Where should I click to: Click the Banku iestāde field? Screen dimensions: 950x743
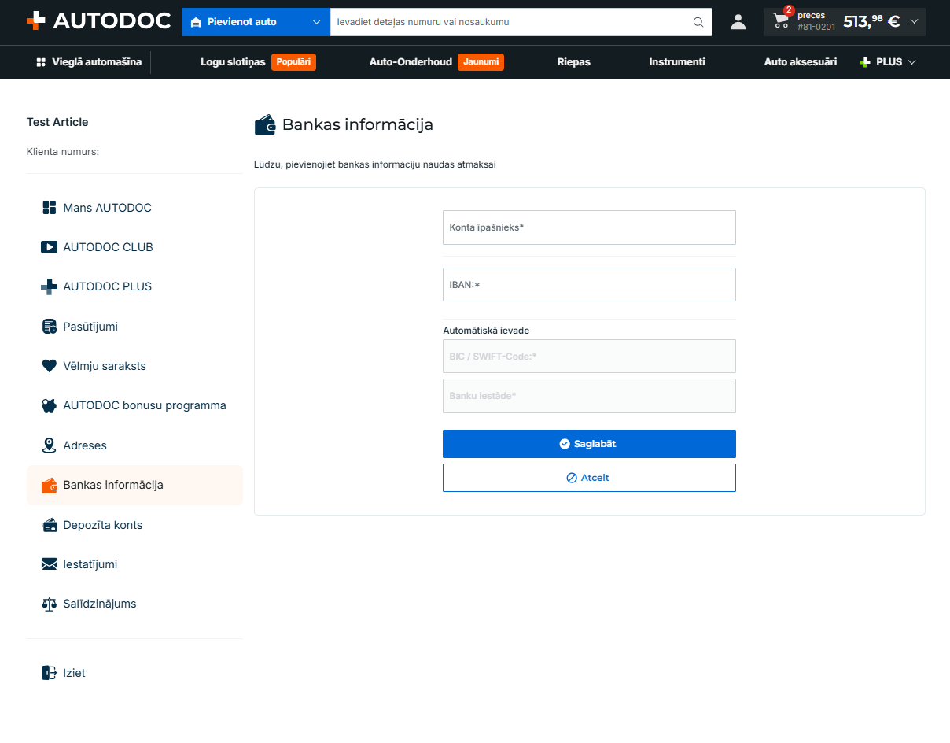[589, 396]
